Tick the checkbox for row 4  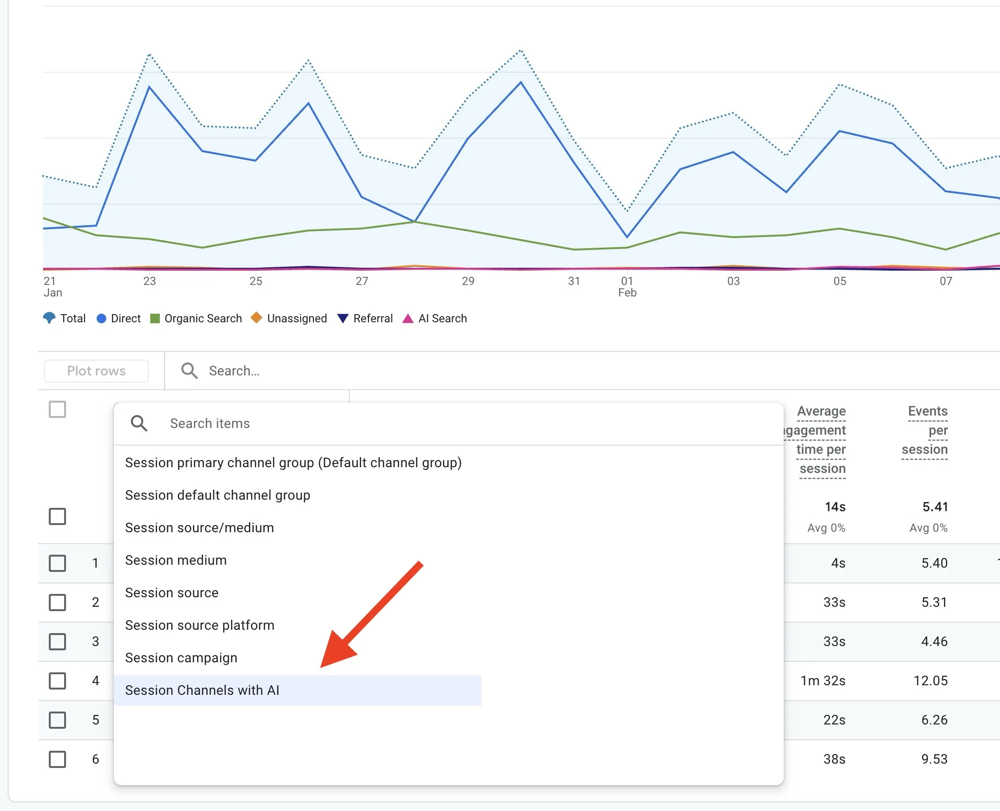pyautogui.click(x=57, y=681)
